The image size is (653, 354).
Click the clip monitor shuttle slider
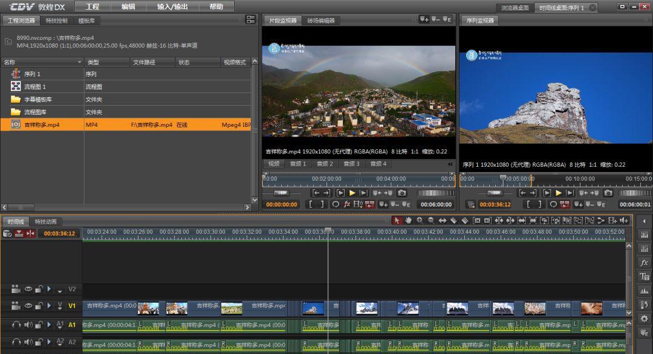[281, 193]
